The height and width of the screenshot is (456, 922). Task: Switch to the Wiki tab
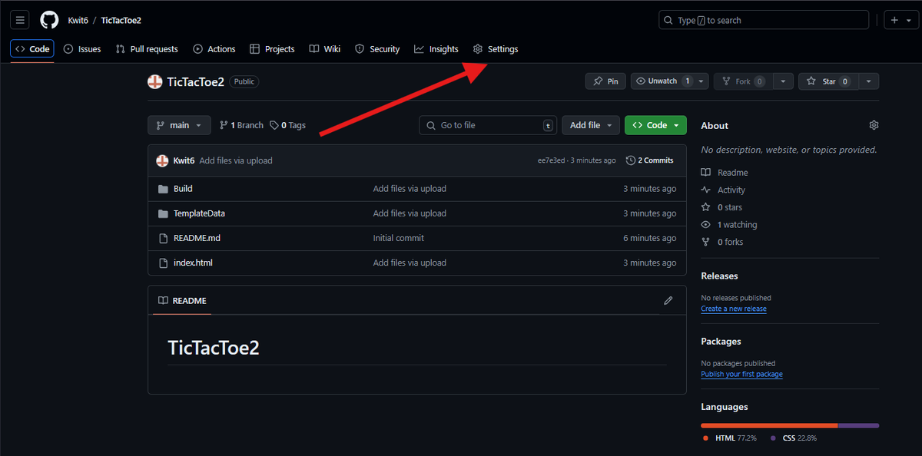(325, 49)
